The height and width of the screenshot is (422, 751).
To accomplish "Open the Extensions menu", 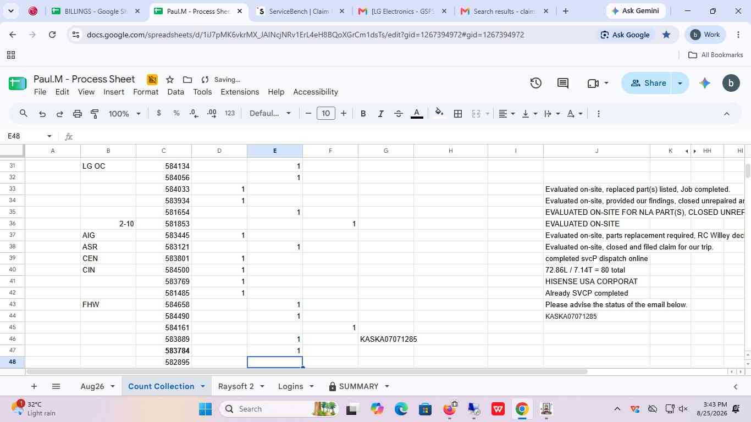I will coord(240,92).
